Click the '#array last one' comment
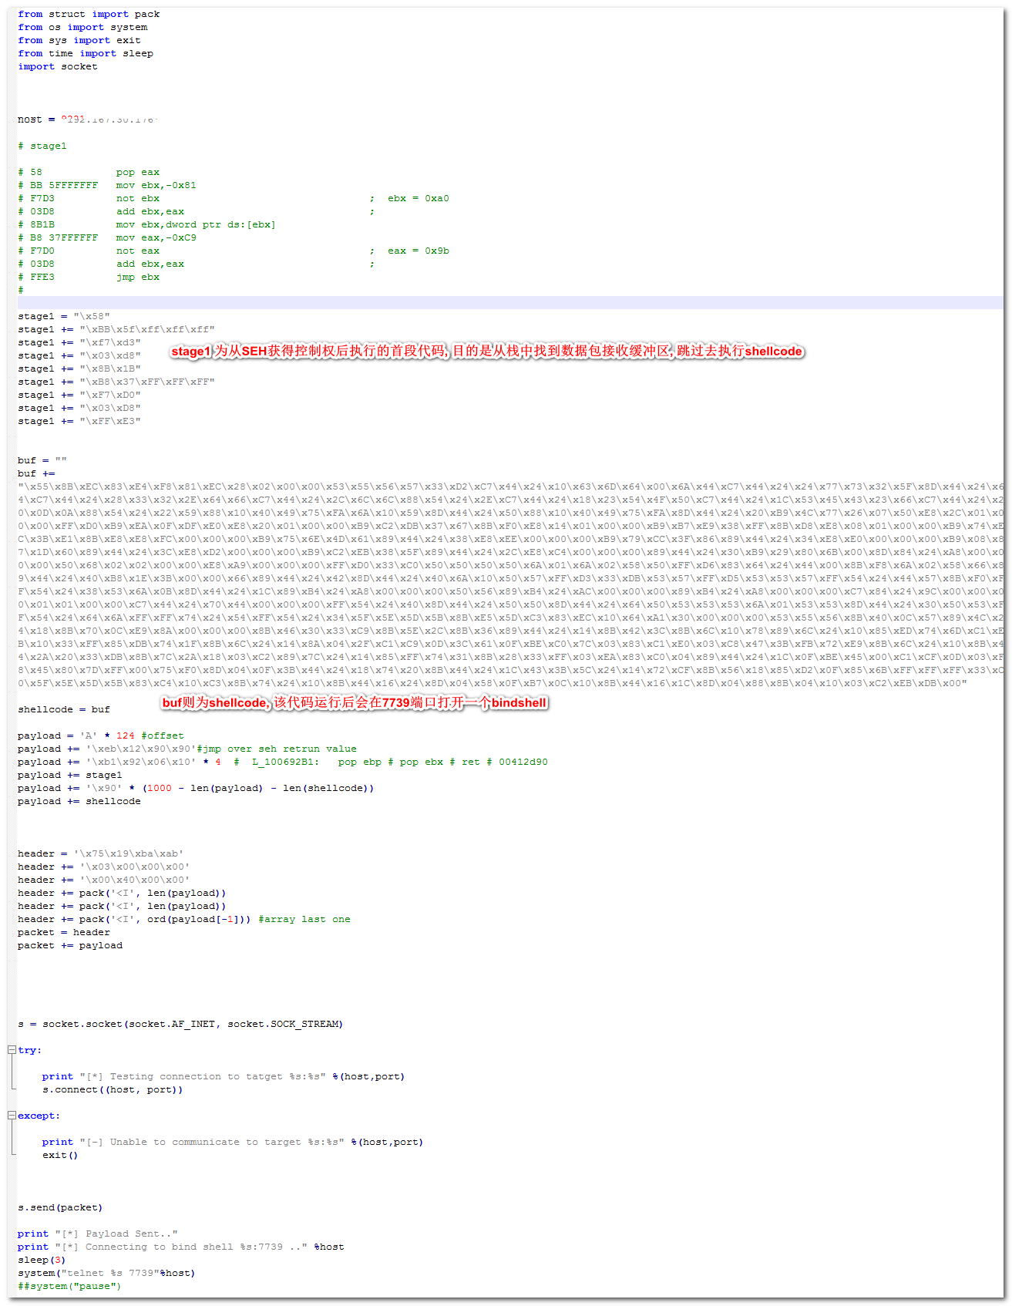This screenshot has width=1012, height=1306. pyautogui.click(x=304, y=919)
